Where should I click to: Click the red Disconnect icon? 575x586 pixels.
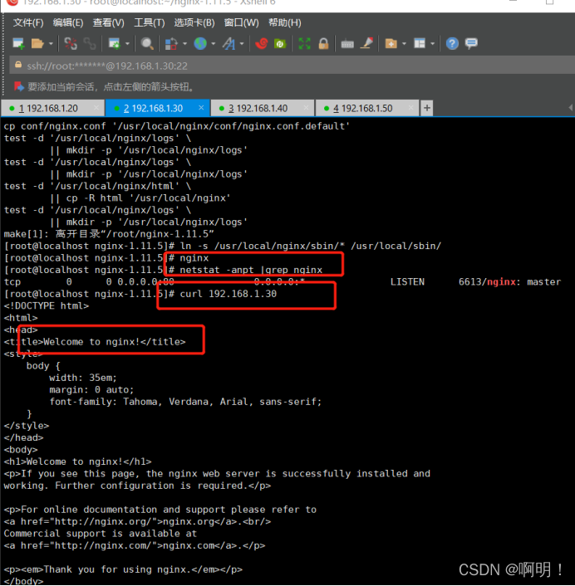(71, 44)
